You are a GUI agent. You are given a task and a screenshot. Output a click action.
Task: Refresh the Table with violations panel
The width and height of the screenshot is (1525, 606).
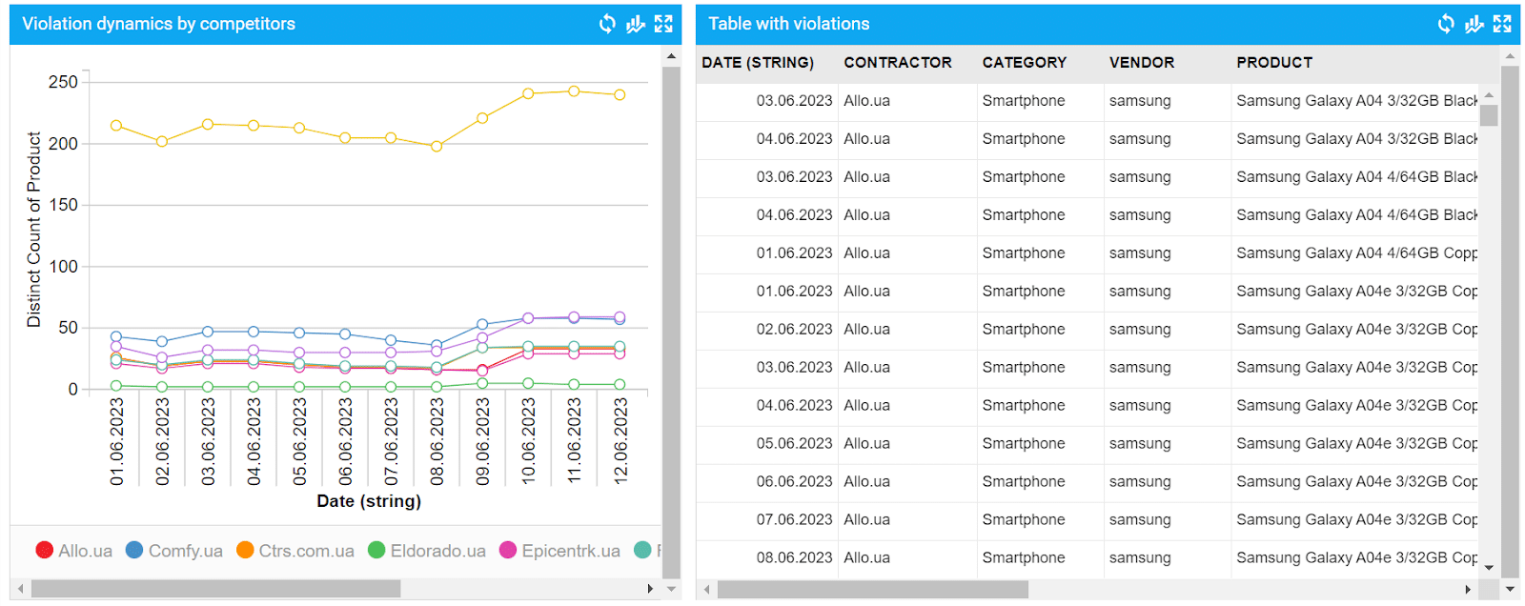1446,24
